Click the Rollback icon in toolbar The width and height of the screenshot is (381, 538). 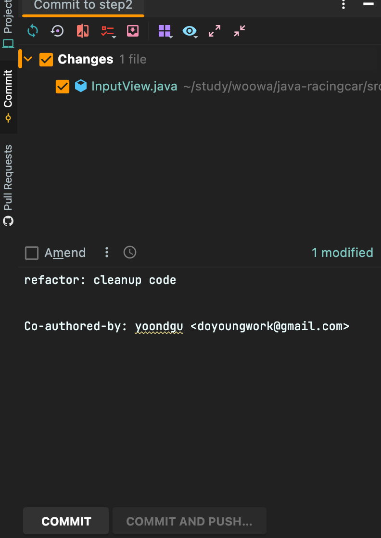(57, 31)
